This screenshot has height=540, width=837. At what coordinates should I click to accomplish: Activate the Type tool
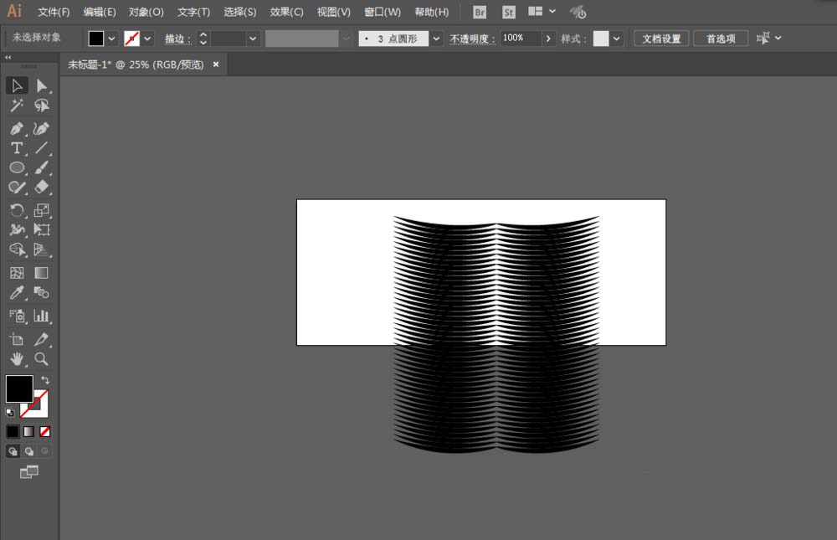16,148
